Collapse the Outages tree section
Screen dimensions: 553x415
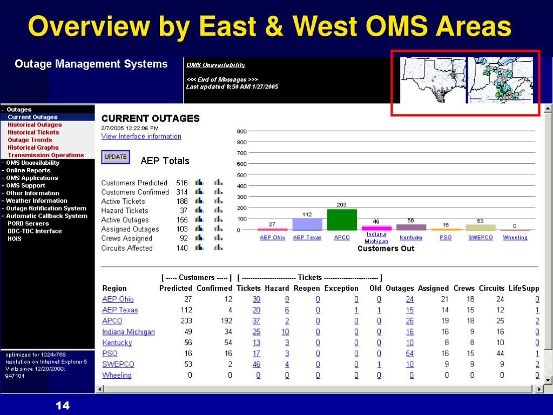point(3,110)
